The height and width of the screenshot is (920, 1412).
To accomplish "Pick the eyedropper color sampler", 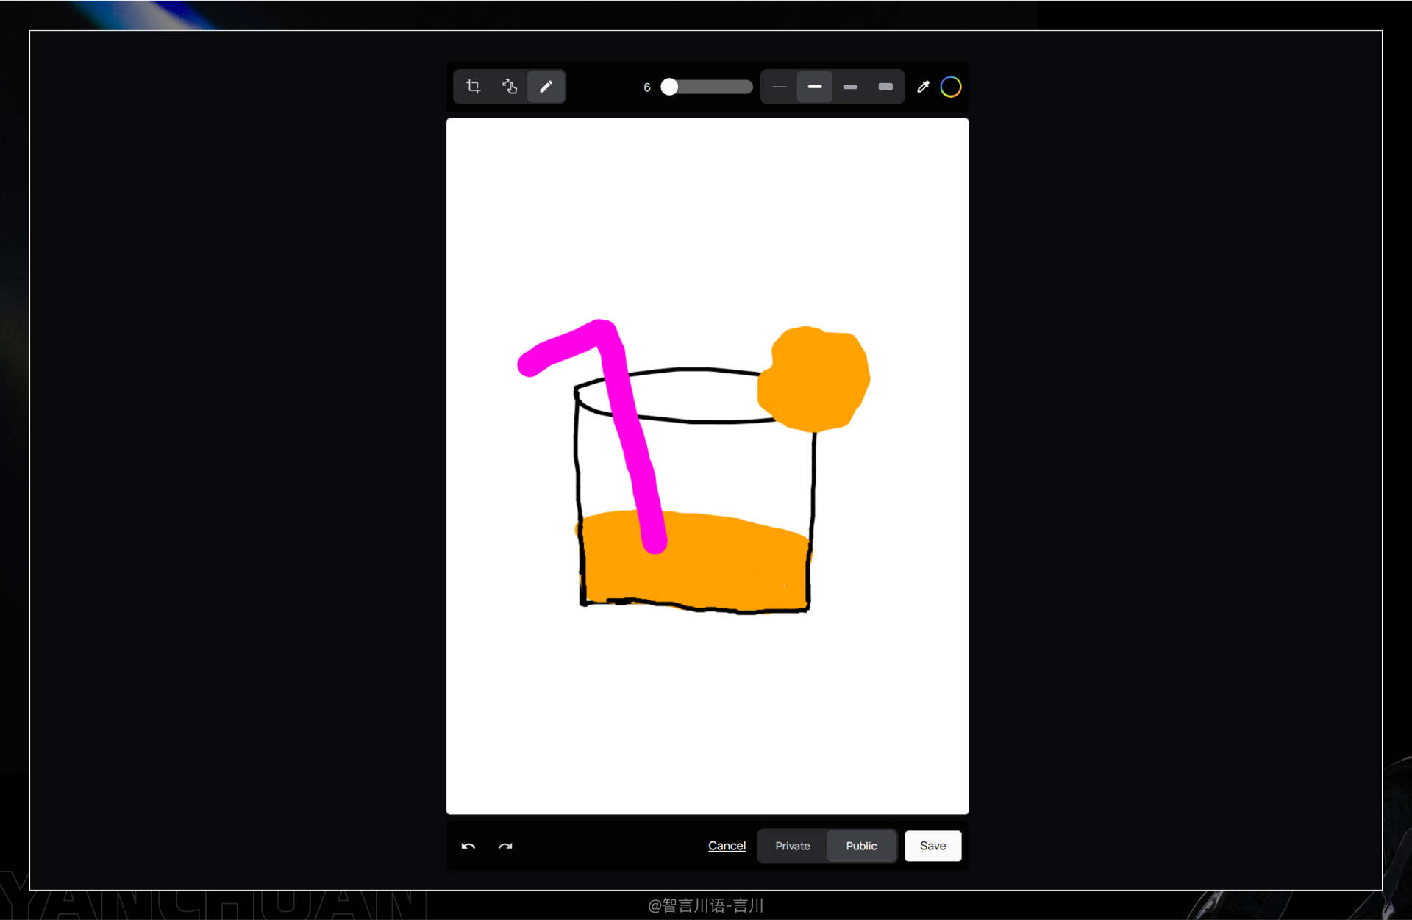I will [923, 87].
